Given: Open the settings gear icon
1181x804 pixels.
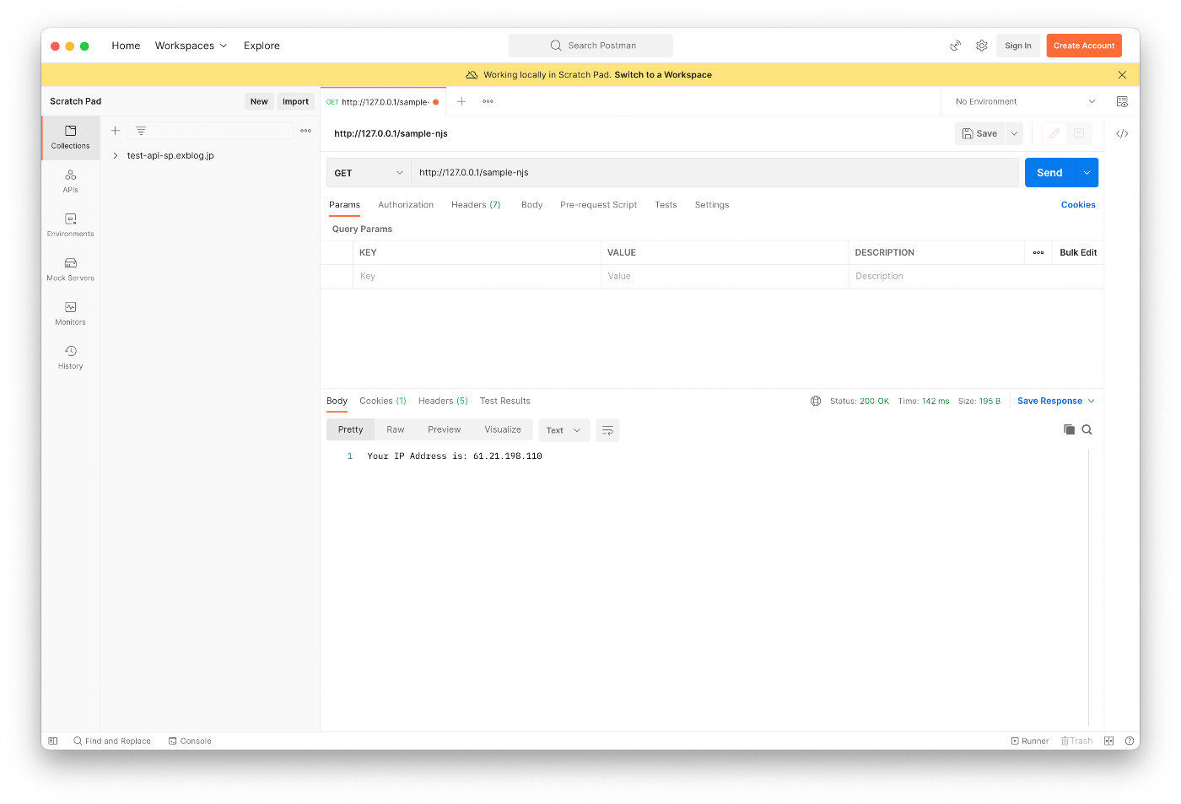Looking at the screenshot, I should tap(982, 46).
